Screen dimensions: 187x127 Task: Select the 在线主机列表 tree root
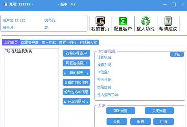[22, 51]
